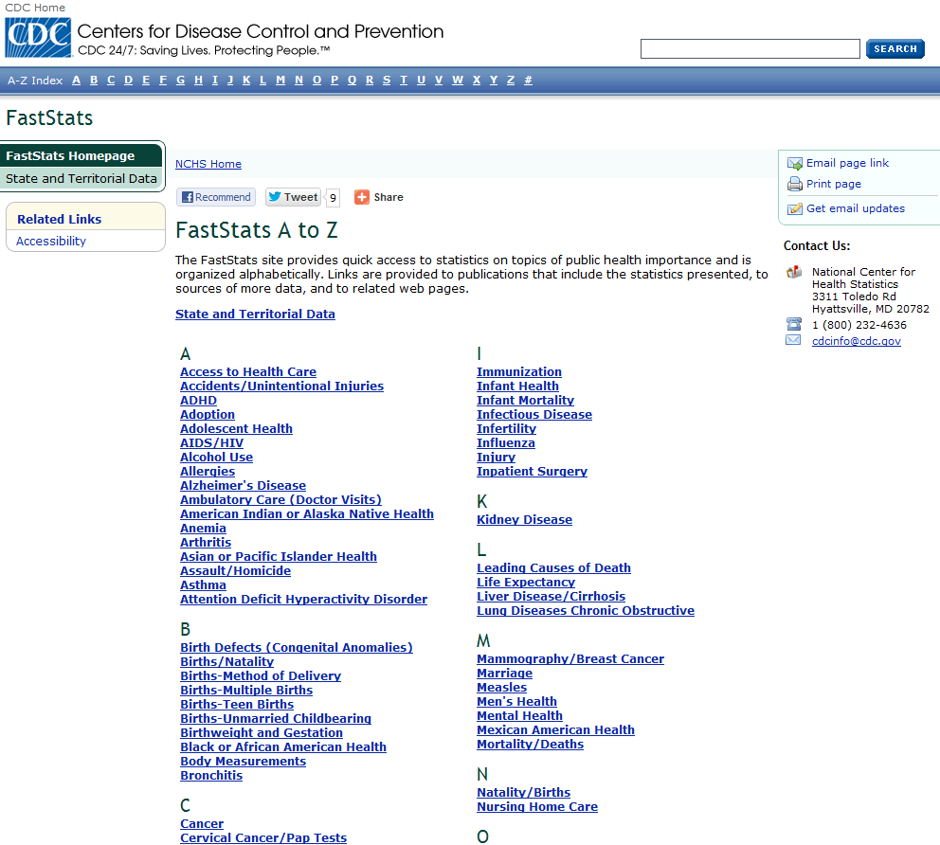Open the Mortality/Deaths link
This screenshot has width=940, height=845.
(x=530, y=745)
